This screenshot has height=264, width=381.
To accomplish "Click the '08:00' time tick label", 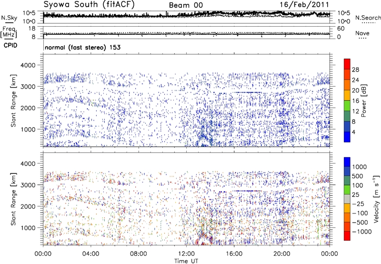I will coord(138,254).
